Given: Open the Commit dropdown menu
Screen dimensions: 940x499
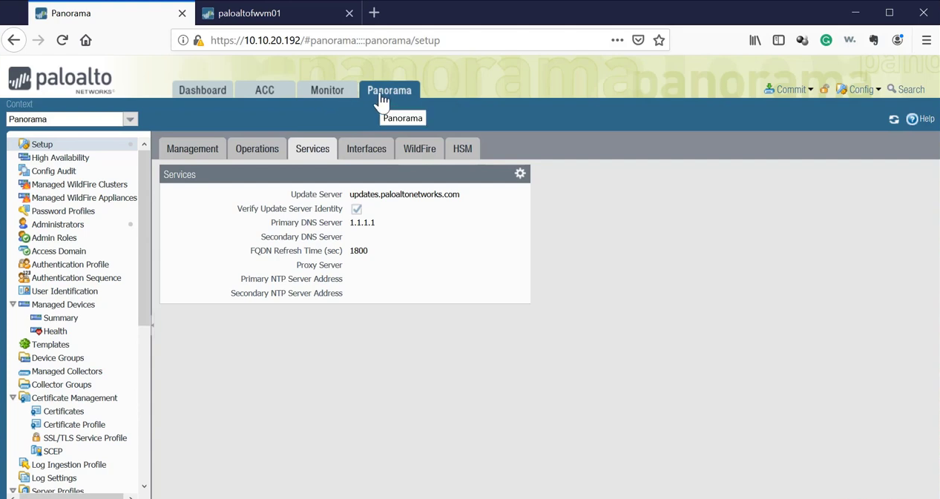Looking at the screenshot, I should point(789,89).
